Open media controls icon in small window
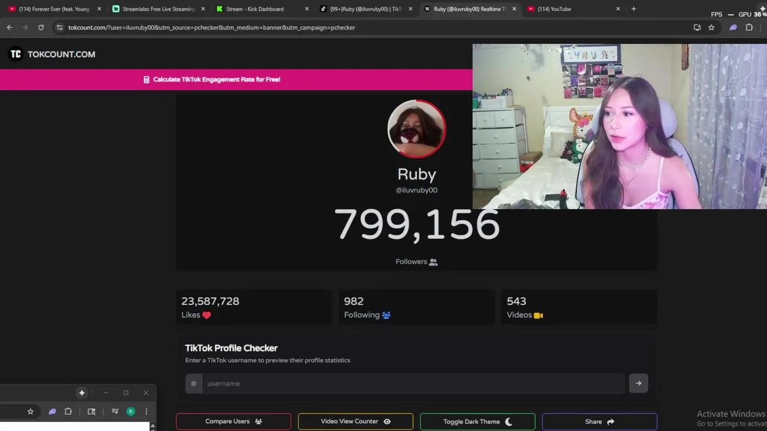Image resolution: width=767 pixels, height=431 pixels. click(115, 412)
